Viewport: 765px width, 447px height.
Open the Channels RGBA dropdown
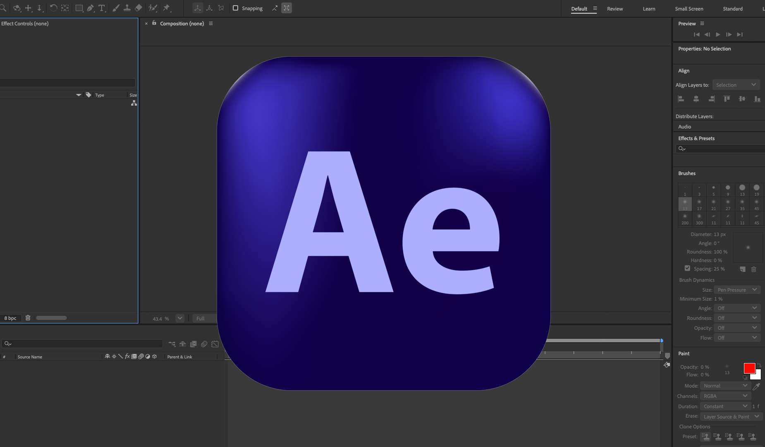click(x=725, y=396)
